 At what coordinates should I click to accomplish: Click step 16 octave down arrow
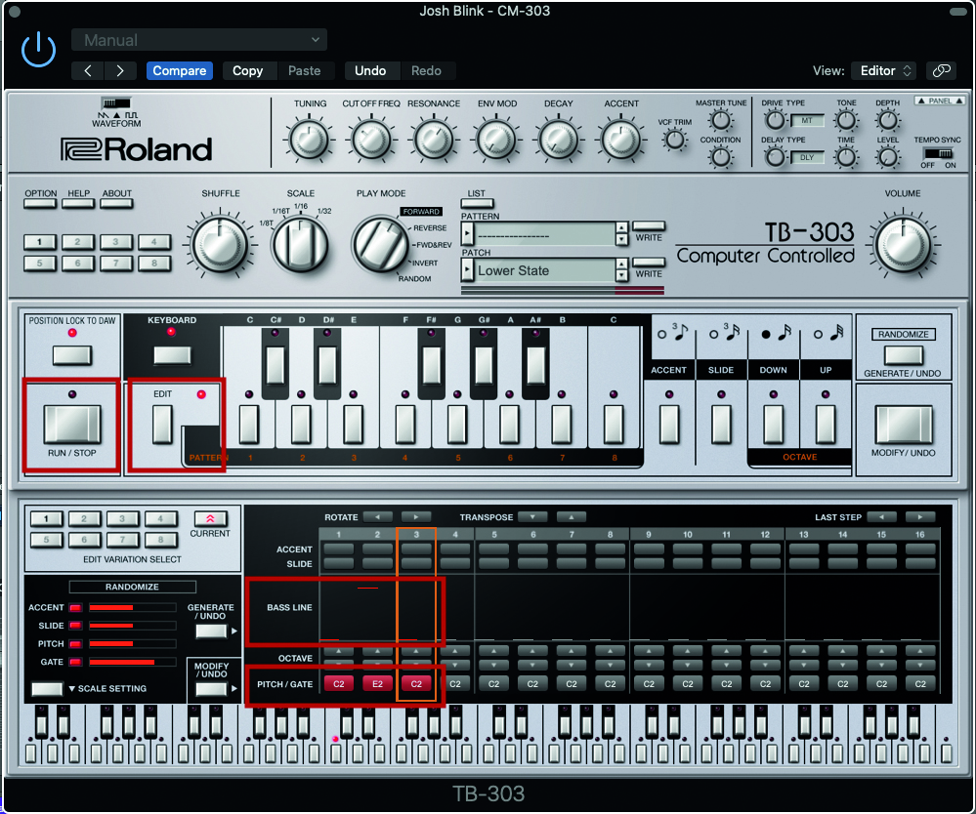coord(920,665)
